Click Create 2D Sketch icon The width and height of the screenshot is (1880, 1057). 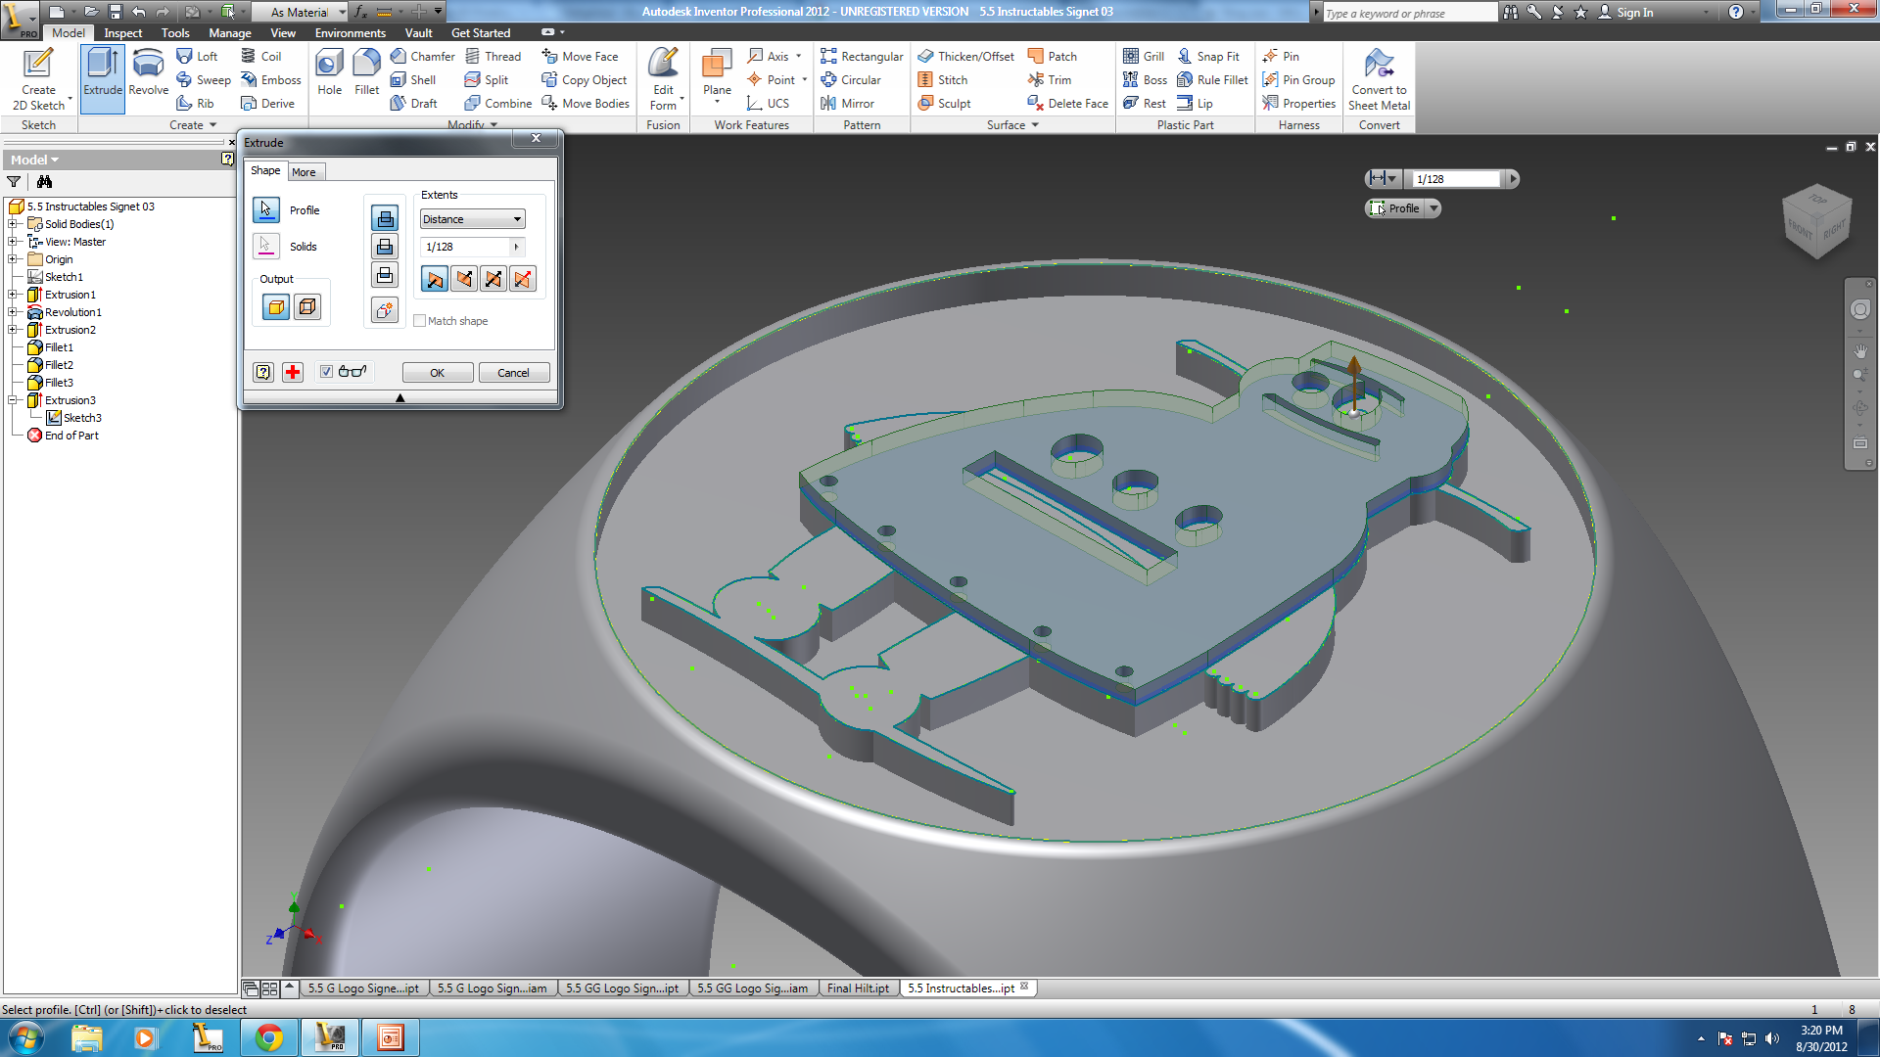[x=38, y=78]
